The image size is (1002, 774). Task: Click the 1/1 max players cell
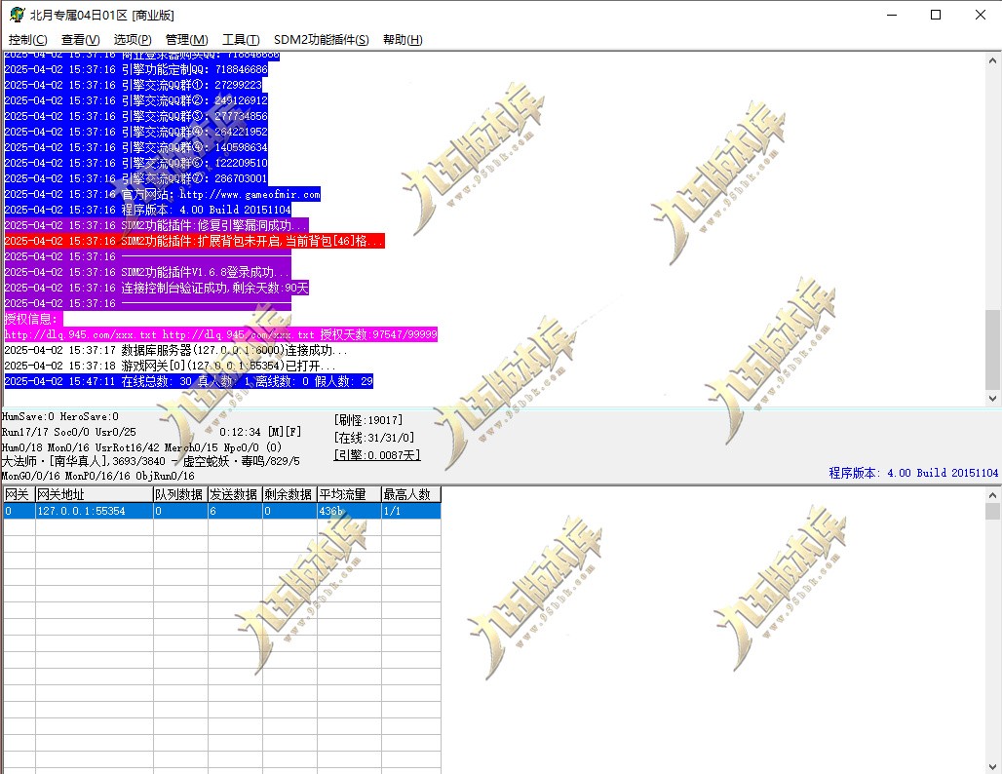tap(411, 511)
